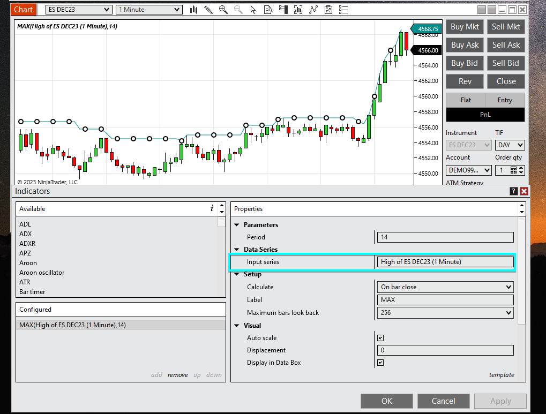The height and width of the screenshot is (414, 546).
Task: Select the cursor pointer tool icon
Action: [253, 10]
